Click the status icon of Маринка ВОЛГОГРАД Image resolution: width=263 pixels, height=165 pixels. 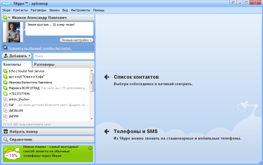pyautogui.click(x=5, y=88)
